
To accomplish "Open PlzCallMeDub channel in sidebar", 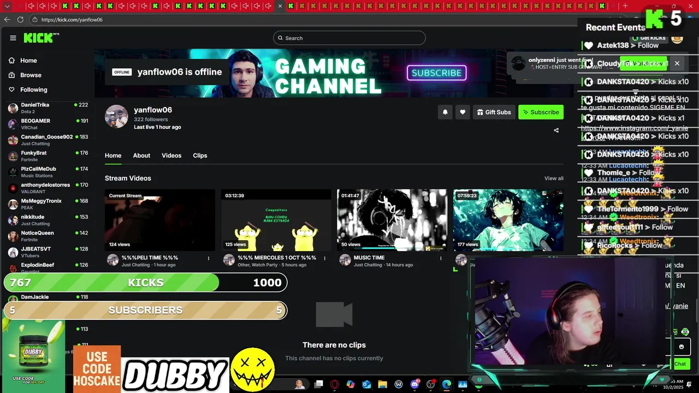I will click(48, 172).
